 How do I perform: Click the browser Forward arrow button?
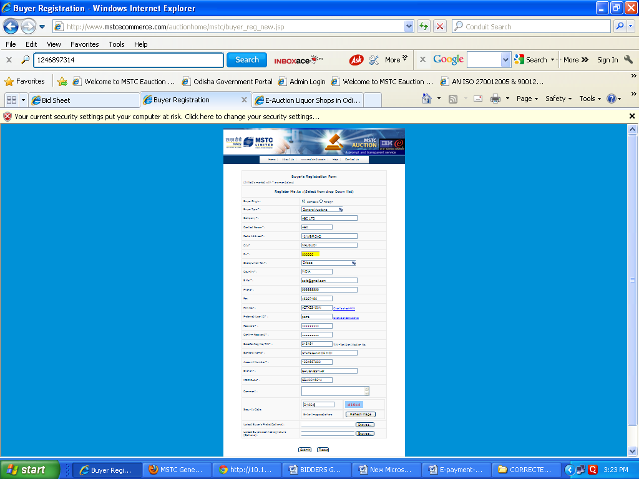28,27
